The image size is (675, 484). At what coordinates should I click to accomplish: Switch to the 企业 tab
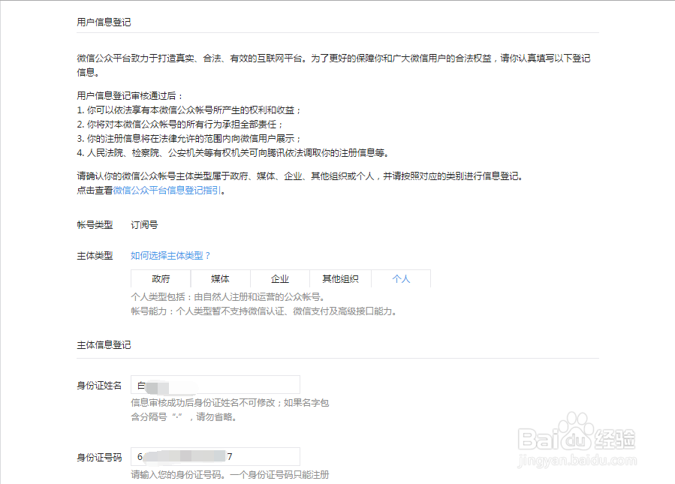(x=280, y=278)
